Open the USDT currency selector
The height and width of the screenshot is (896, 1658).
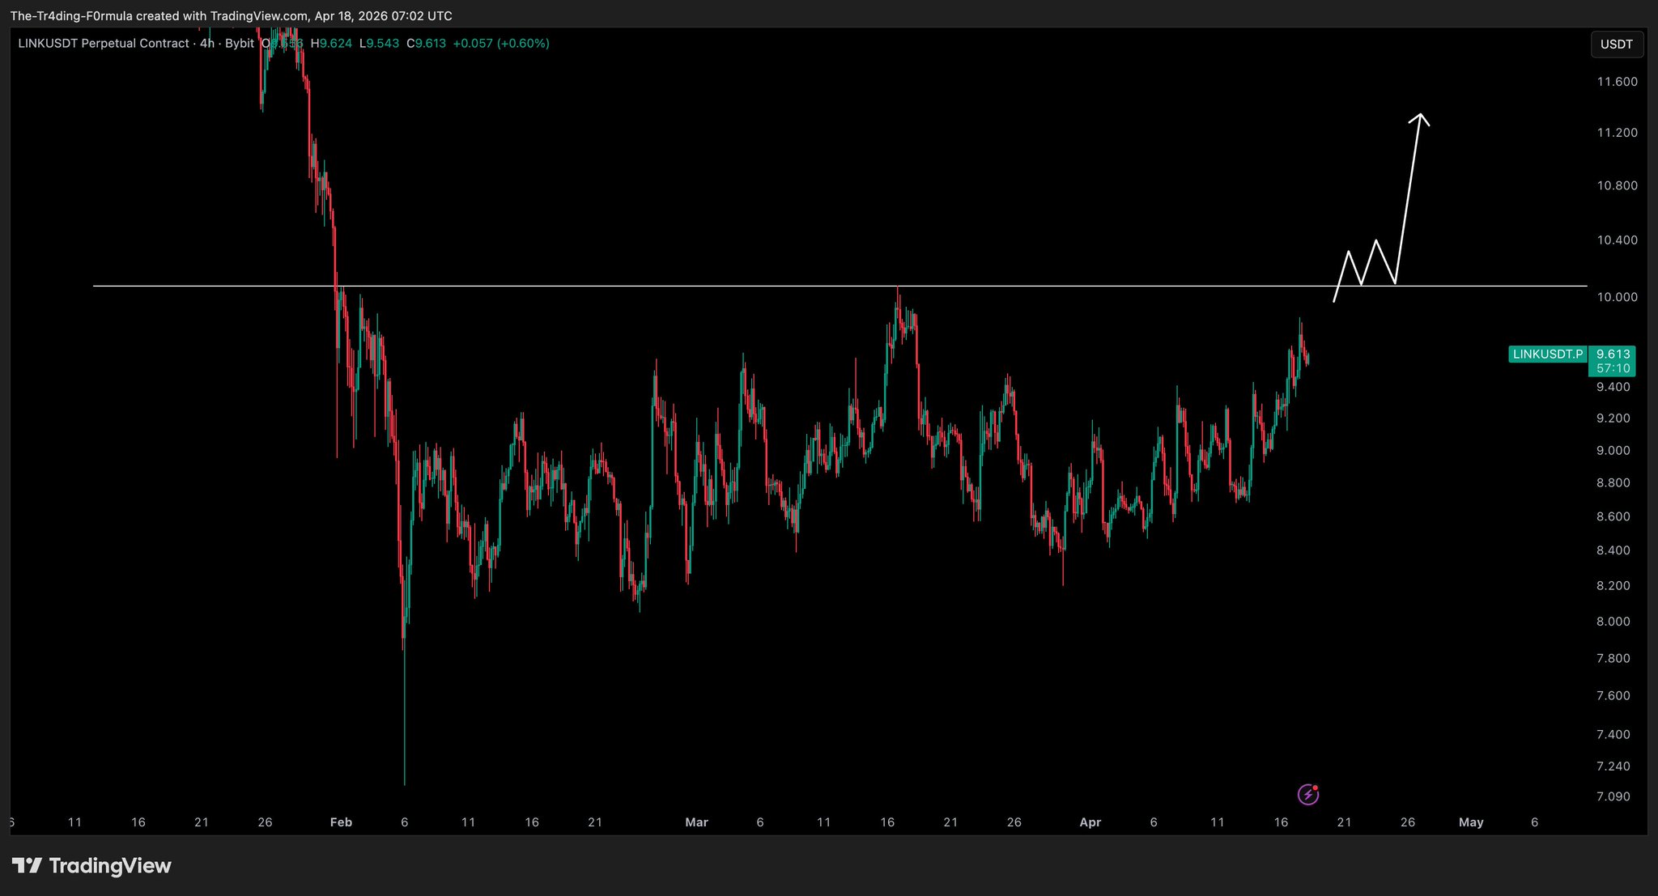1616,44
